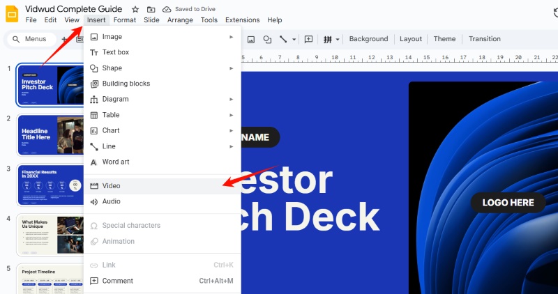Image resolution: width=558 pixels, height=294 pixels.
Task: Choose Shape from the Insert menu
Action: point(163,68)
